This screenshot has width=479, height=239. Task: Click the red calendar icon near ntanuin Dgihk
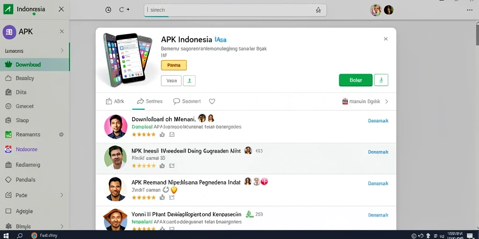[x=345, y=101]
